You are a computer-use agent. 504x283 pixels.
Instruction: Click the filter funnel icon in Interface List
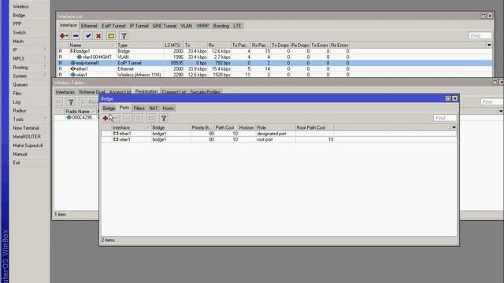[x=124, y=35]
